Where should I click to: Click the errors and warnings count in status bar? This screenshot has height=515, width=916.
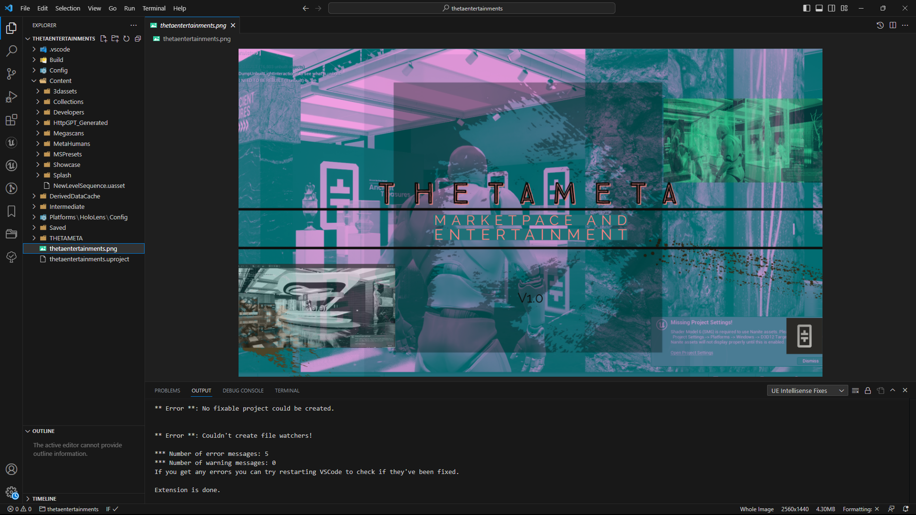(x=20, y=509)
